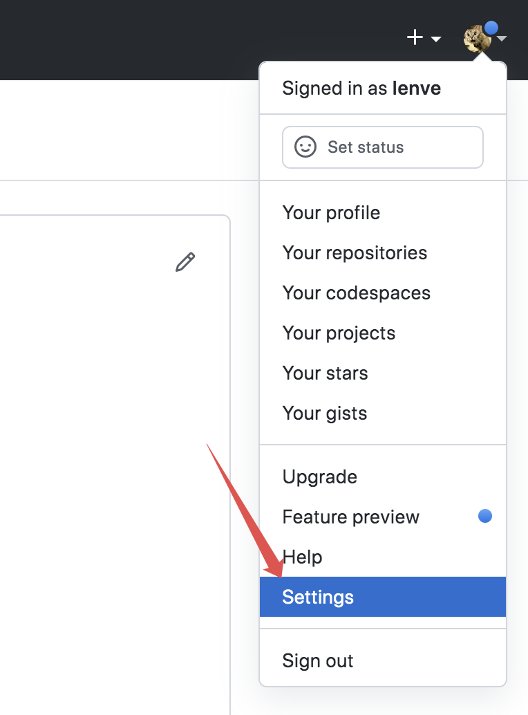The image size is (528, 715).
Task: Open Your projects
Action: click(339, 333)
